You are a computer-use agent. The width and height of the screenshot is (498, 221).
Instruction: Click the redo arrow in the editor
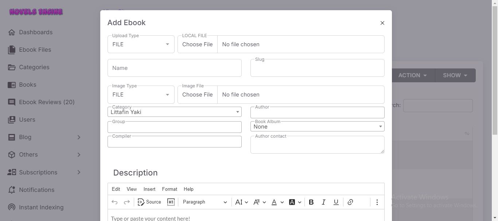[x=127, y=202]
